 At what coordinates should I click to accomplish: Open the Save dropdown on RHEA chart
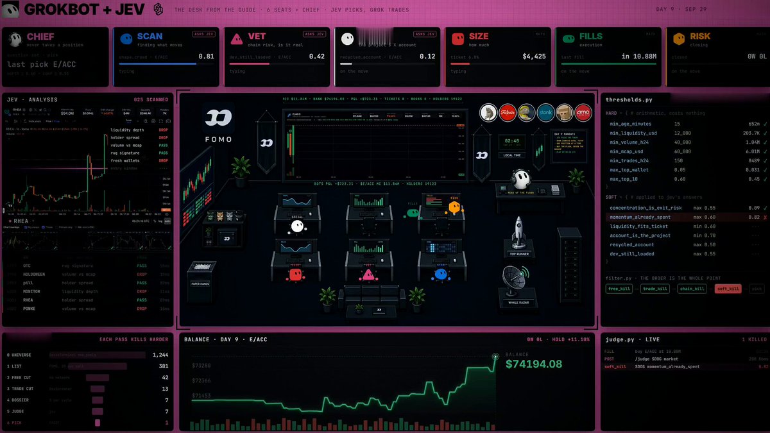pos(130,121)
